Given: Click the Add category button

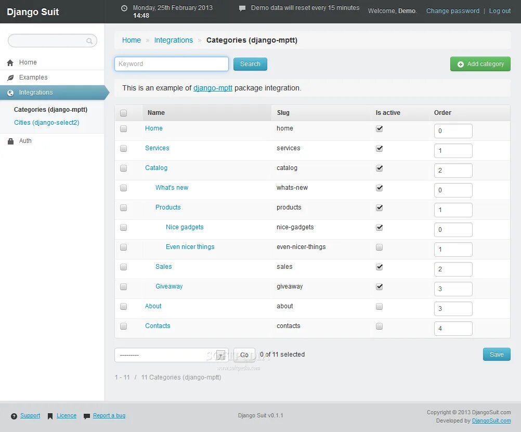Looking at the screenshot, I should coord(480,64).
